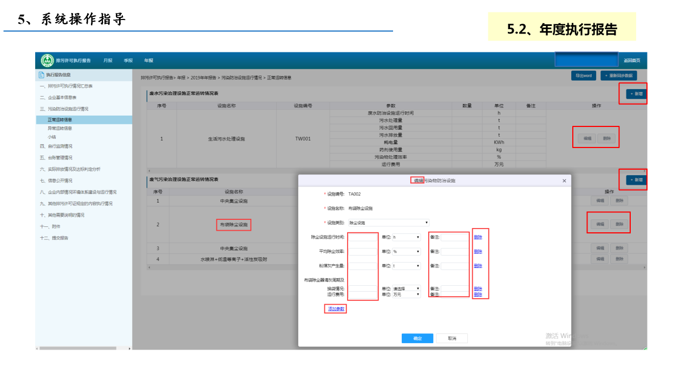The height and width of the screenshot is (389, 693).
Task: Switch to the 月报 tab
Action: tap(108, 61)
